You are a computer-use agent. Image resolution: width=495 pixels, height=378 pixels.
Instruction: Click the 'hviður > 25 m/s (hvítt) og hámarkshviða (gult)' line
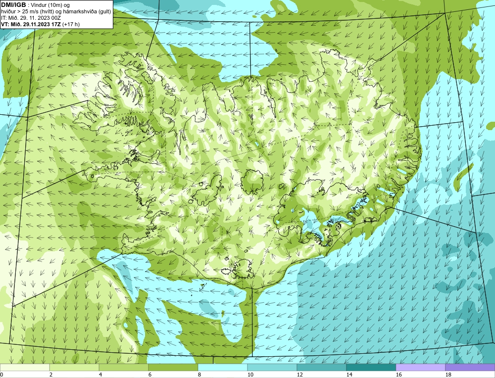(x=56, y=11)
